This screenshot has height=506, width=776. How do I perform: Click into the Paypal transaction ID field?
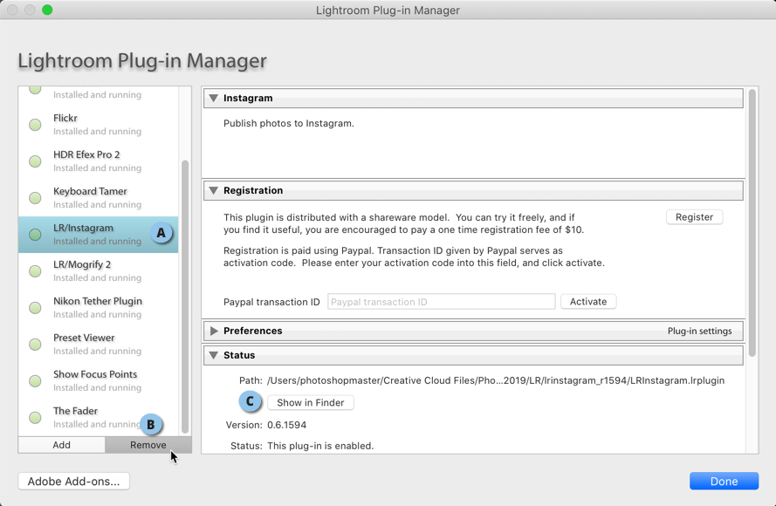pos(441,302)
